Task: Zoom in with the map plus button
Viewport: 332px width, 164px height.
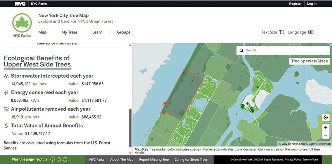Action: [326, 128]
